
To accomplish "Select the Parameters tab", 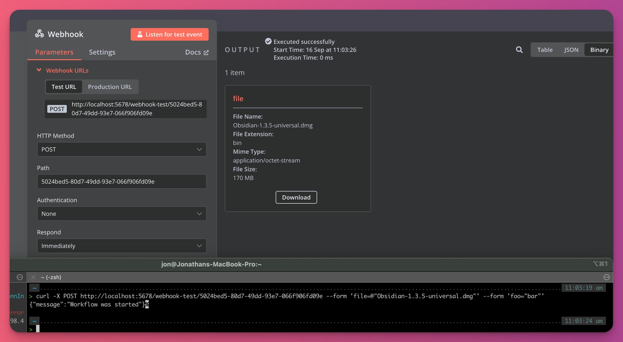I will point(54,52).
